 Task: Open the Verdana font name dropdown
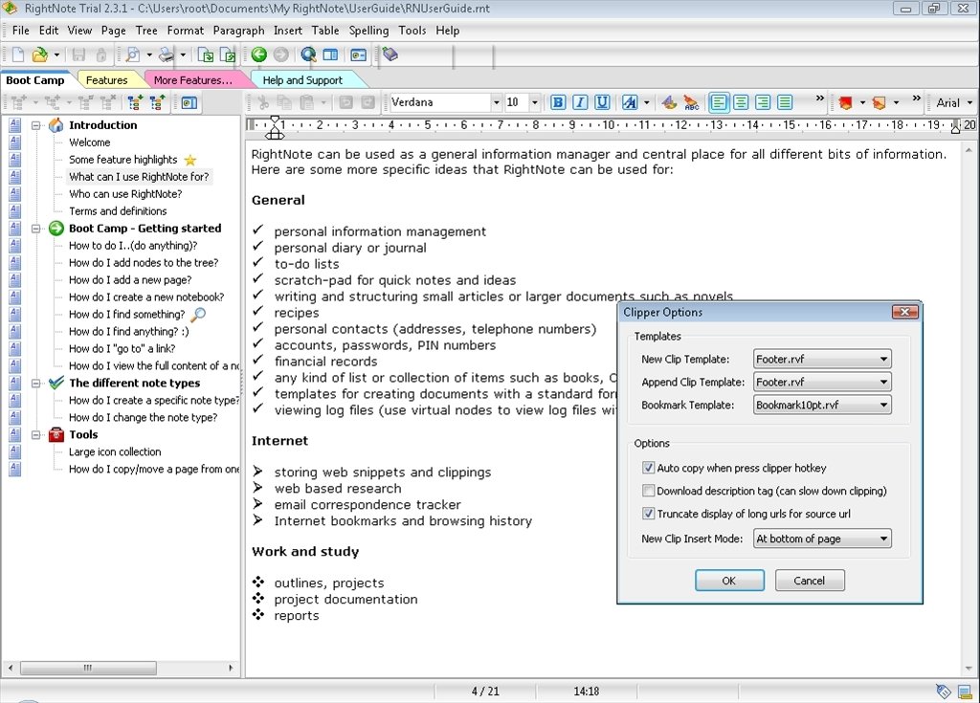(x=497, y=102)
